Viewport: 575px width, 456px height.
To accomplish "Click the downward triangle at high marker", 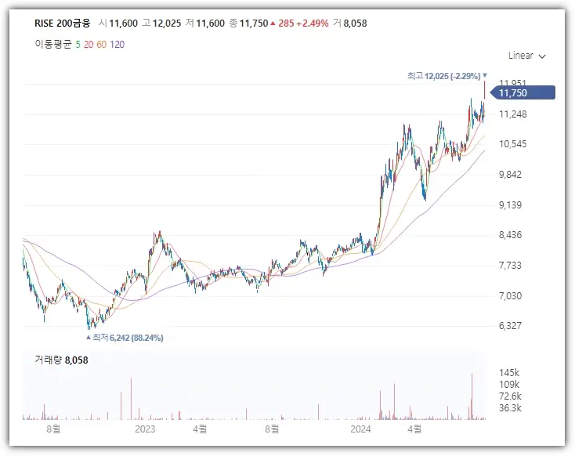I will [x=485, y=75].
